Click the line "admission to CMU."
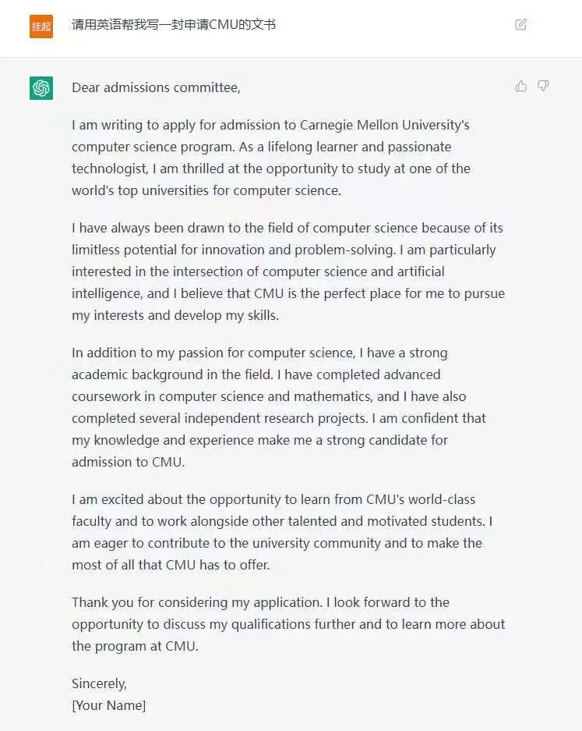The image size is (582, 731). tap(128, 462)
